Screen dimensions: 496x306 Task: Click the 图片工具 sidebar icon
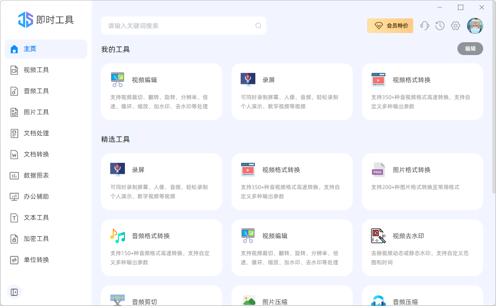[14, 112]
